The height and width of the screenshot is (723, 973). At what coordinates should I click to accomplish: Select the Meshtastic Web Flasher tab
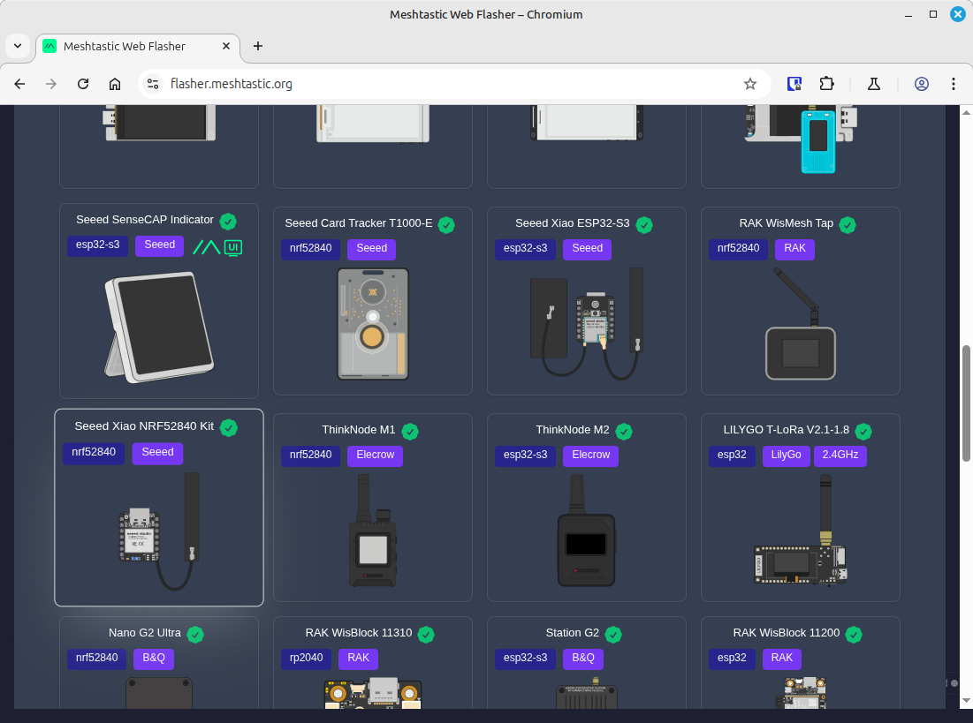(x=138, y=47)
